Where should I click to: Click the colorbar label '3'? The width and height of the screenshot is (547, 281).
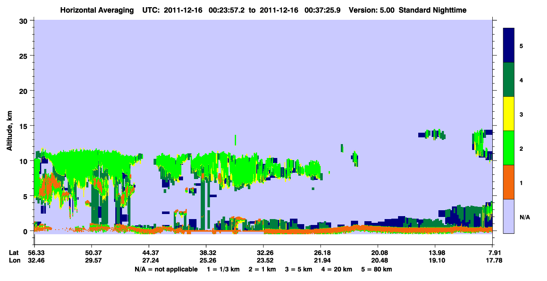click(x=521, y=114)
